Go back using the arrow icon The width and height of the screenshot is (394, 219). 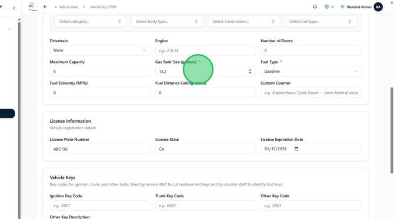45,7
